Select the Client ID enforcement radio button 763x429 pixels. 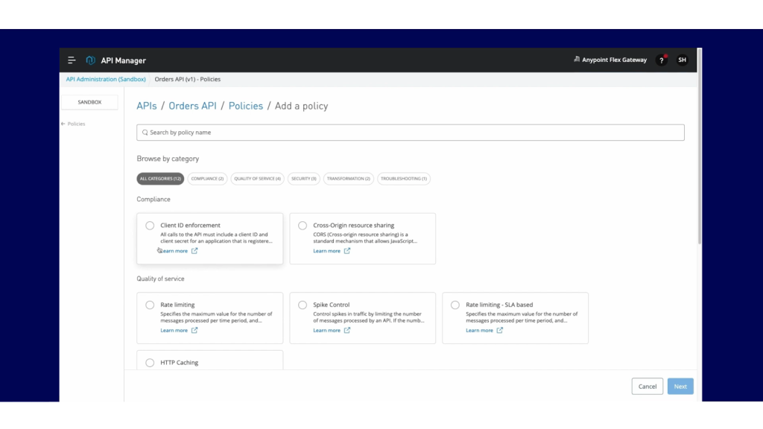point(150,226)
